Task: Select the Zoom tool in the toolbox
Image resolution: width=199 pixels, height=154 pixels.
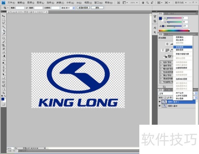Action: (x=4, y=93)
